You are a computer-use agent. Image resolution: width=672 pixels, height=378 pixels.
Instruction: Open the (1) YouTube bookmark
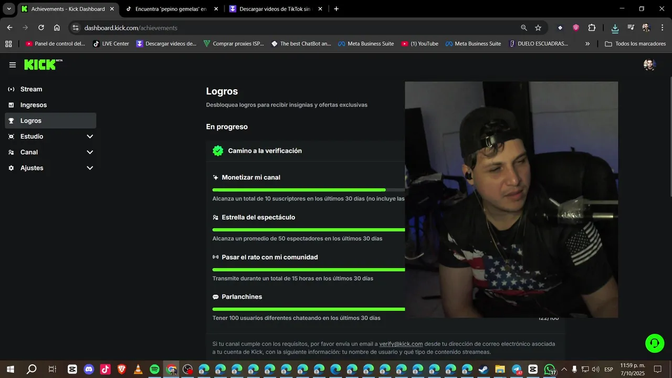[419, 44]
